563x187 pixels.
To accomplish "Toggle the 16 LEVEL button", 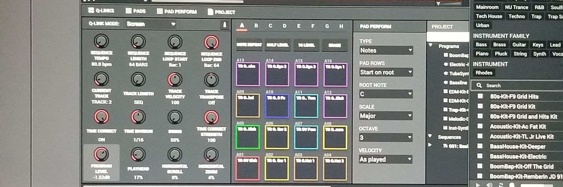I will pos(306,45).
